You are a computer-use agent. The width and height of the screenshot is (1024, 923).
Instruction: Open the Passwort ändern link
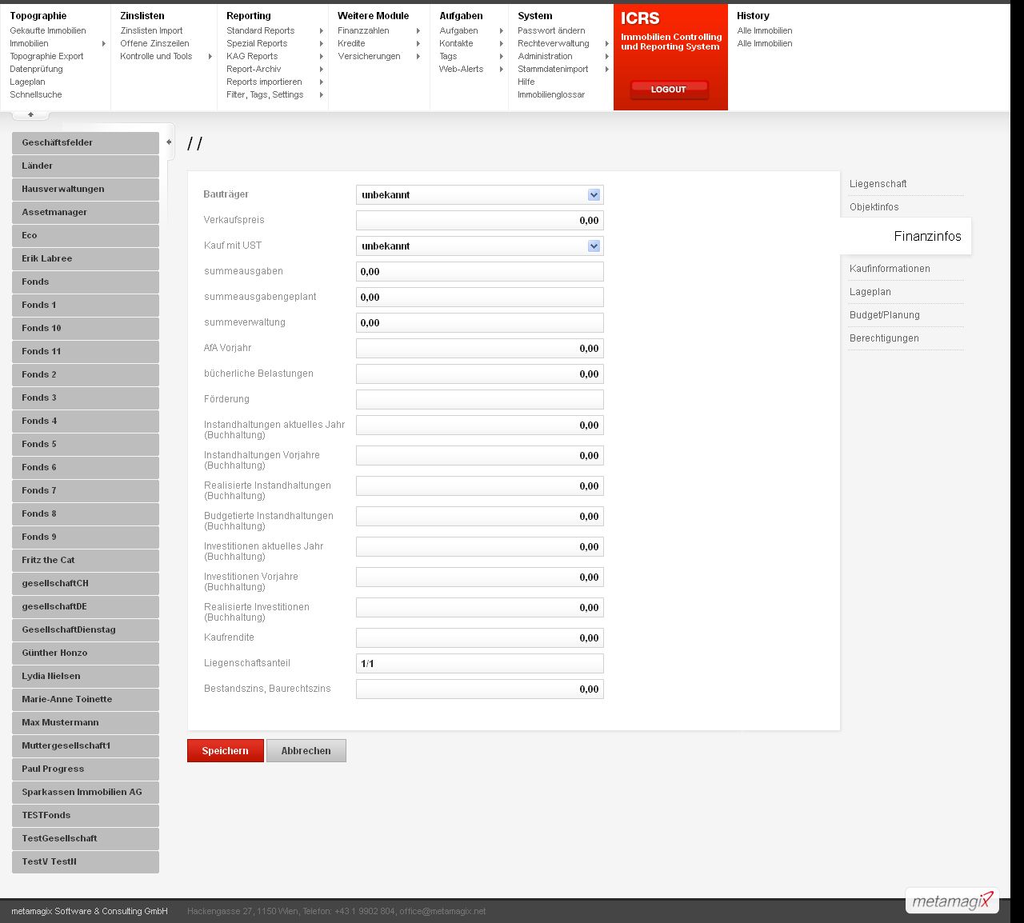pyautogui.click(x=551, y=31)
